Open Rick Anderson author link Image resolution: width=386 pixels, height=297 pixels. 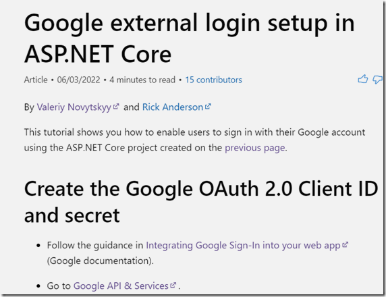coord(173,107)
